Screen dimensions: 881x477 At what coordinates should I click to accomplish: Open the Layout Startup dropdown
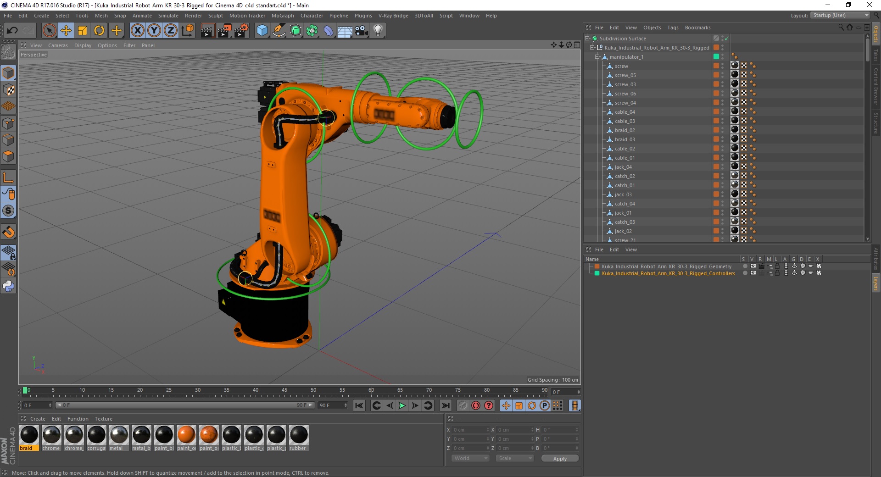pos(841,15)
